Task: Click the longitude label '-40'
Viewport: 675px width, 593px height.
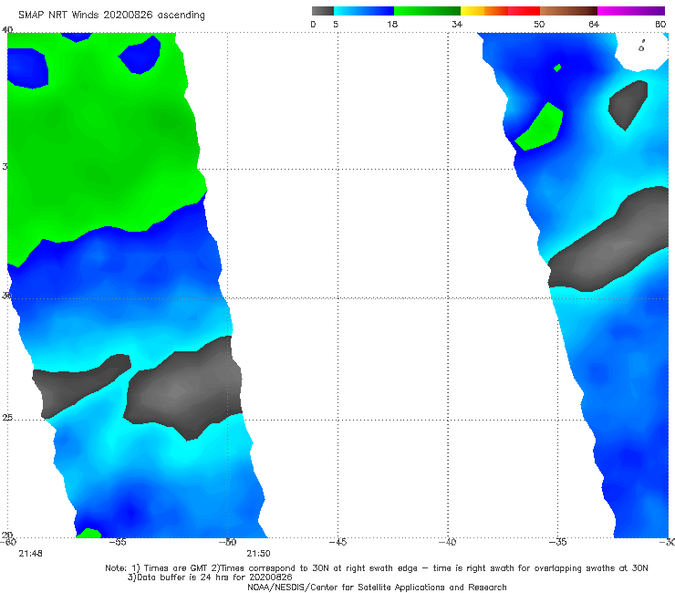Action: click(448, 542)
